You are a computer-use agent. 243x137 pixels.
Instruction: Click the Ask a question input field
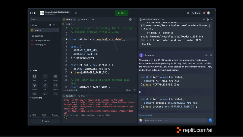click(x=175, y=120)
